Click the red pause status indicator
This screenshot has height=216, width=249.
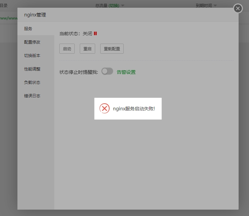pyautogui.click(x=95, y=34)
